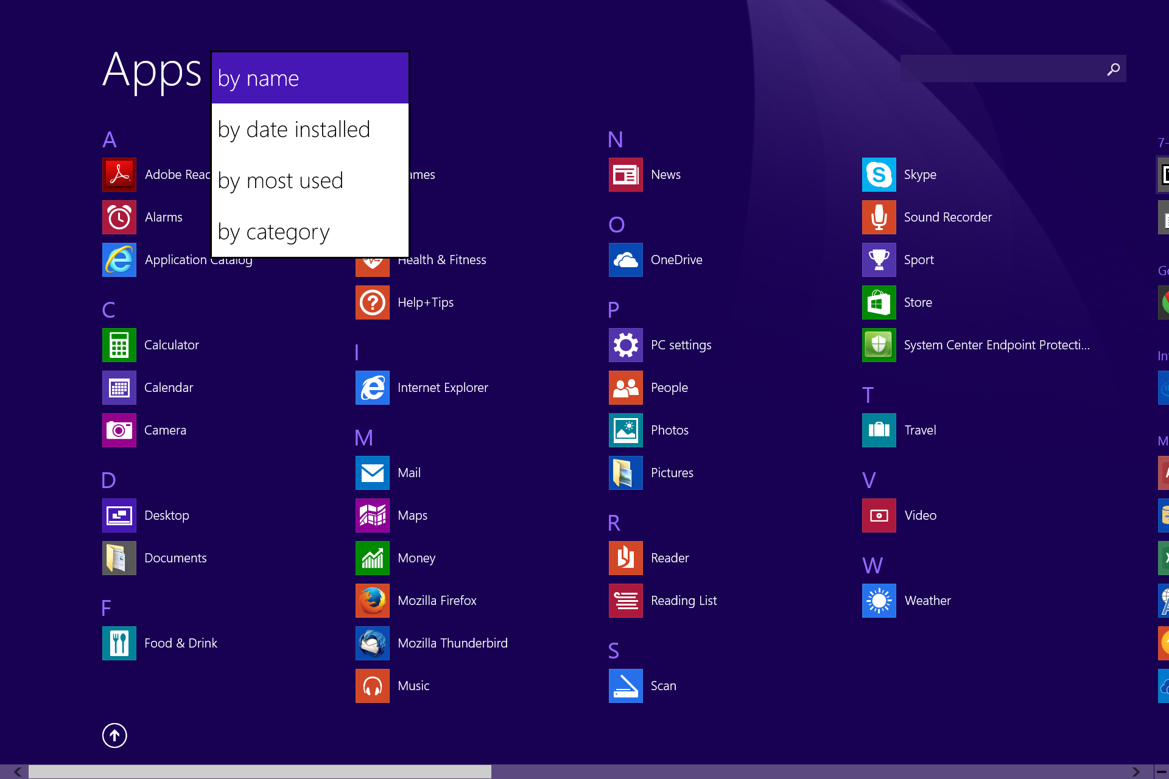This screenshot has width=1169, height=779.
Task: Open Mozilla Firefox browser
Action: point(372,600)
